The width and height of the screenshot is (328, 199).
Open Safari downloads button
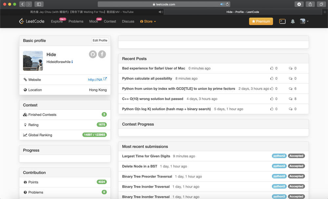click(299, 4)
